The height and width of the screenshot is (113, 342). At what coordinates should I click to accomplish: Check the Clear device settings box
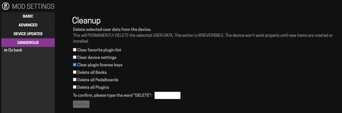(x=75, y=57)
